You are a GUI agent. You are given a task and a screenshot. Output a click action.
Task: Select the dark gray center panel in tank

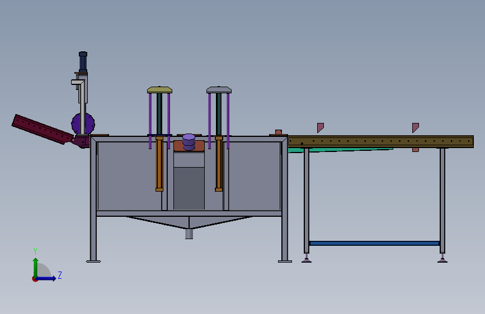tap(189, 188)
